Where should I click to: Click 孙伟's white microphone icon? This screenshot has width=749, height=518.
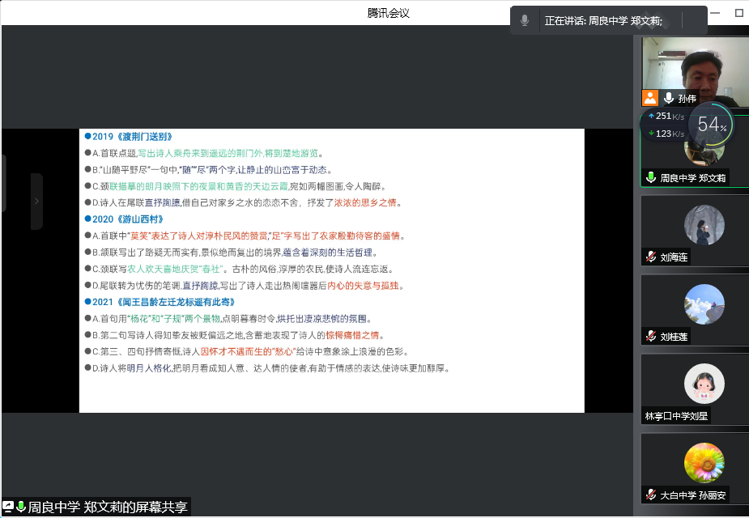click(669, 99)
